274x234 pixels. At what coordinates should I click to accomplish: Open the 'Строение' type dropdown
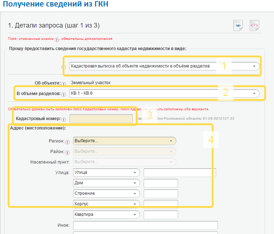pos(106,193)
